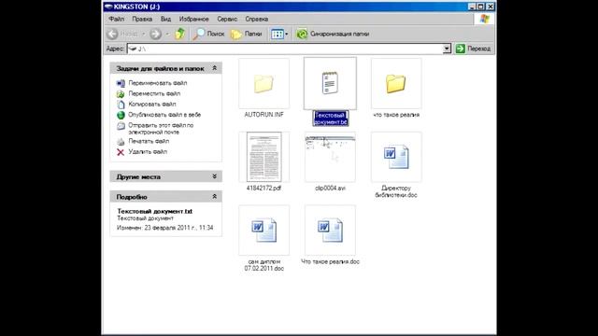Select the AUTORUN.INF folder icon
598x336 pixels.
(263, 83)
